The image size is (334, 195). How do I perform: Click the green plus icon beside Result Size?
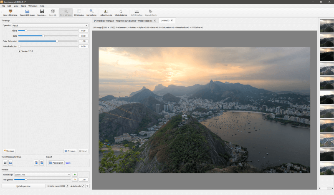pos(75,174)
